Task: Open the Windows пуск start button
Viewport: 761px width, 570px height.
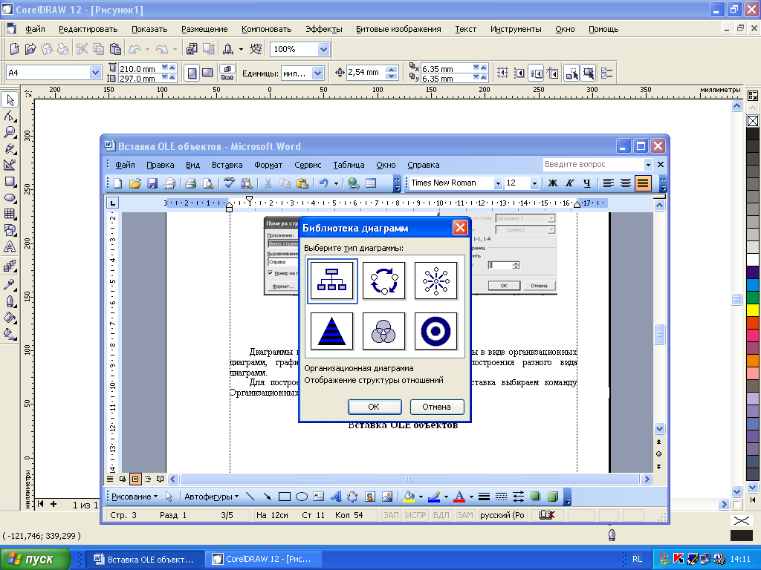Action: tap(36, 559)
